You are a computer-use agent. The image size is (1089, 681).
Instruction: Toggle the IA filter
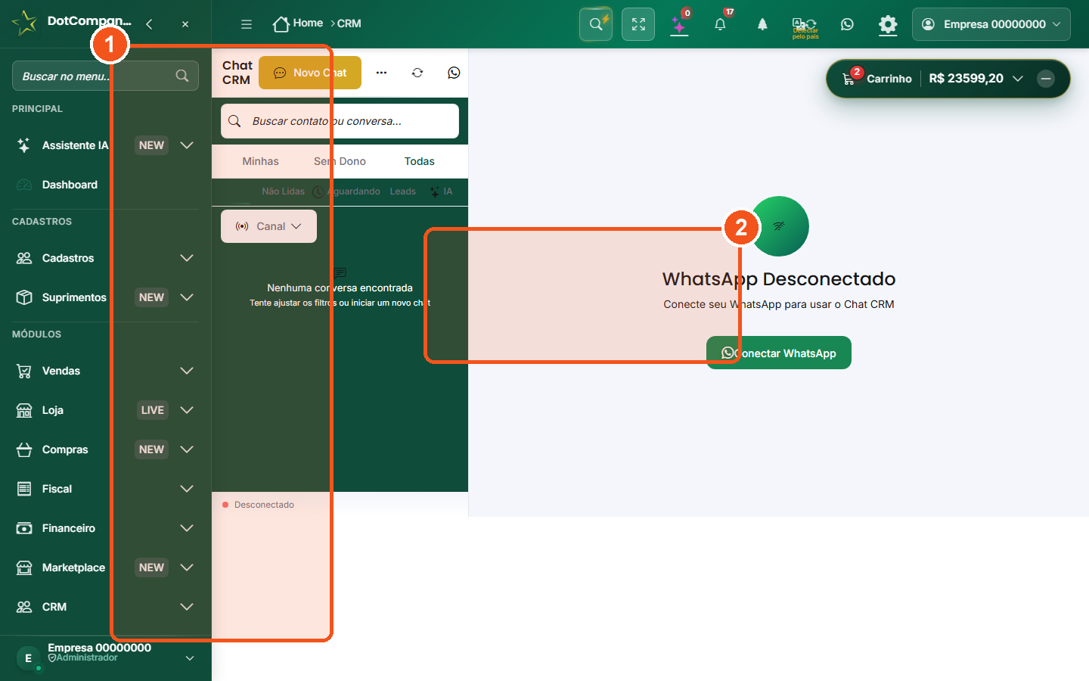tap(442, 191)
